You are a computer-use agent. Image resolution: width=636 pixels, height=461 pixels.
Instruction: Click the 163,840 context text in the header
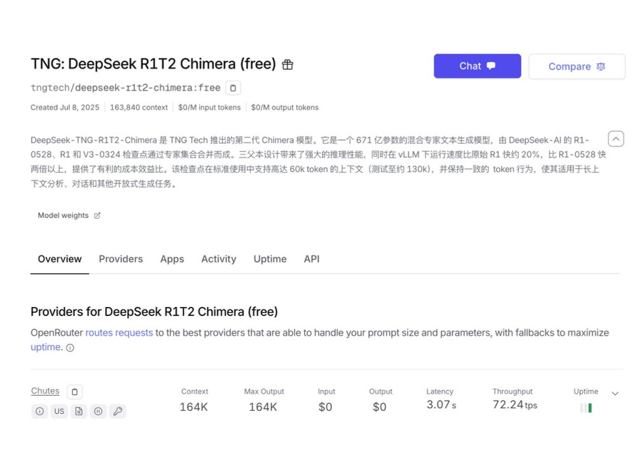pos(139,107)
